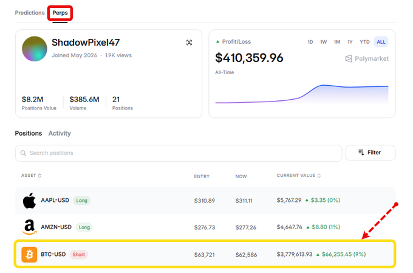
Task: Click the 21 Positions stat
Action: point(123,103)
